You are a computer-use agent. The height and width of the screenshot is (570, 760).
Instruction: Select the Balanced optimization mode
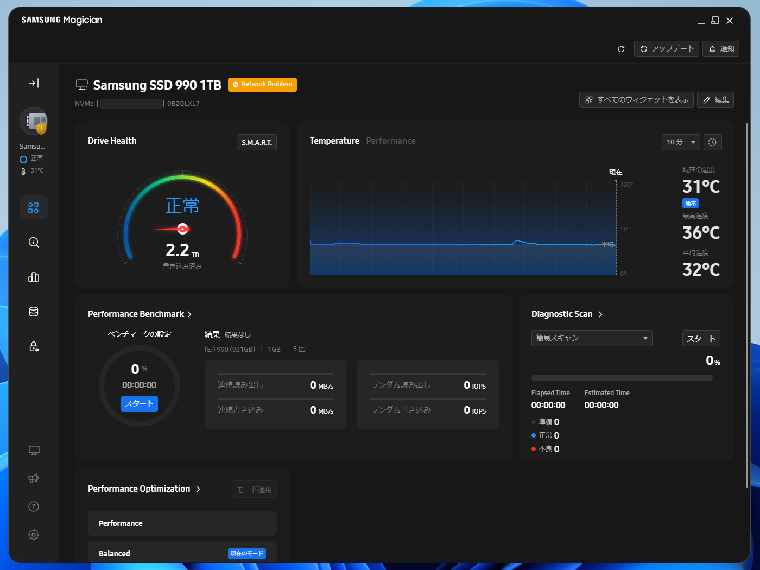tap(182, 552)
